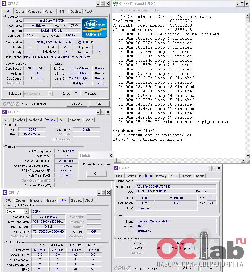
Task: Click XMP-2134 frequency 1067 MHz cell
Action: (x=93, y=250)
